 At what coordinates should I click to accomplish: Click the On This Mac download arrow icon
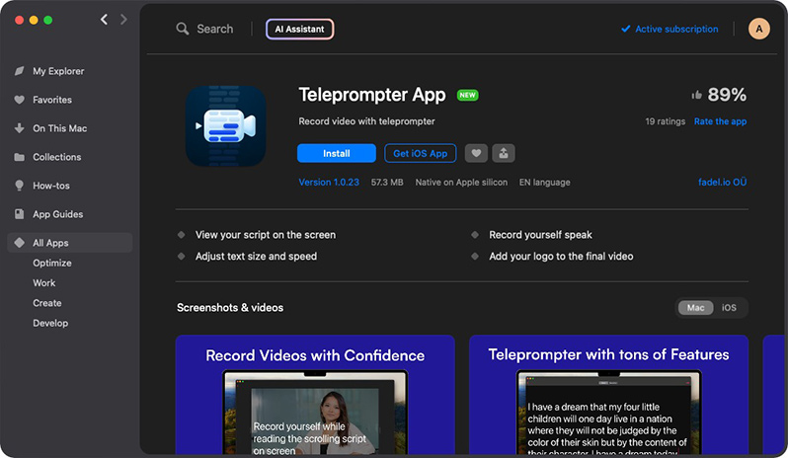click(19, 128)
